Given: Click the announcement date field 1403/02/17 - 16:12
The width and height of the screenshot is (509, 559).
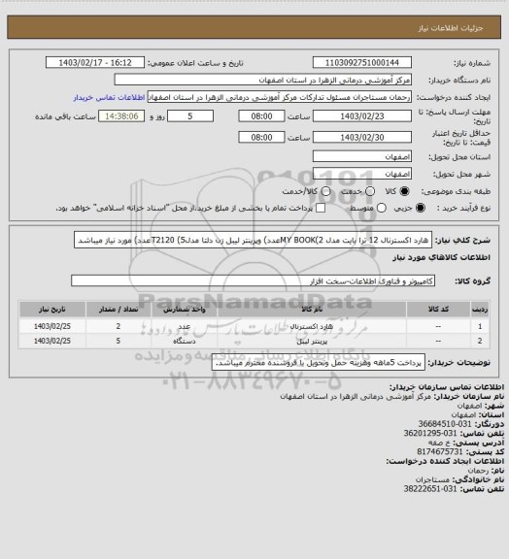Looking at the screenshot, I should click(x=95, y=62).
